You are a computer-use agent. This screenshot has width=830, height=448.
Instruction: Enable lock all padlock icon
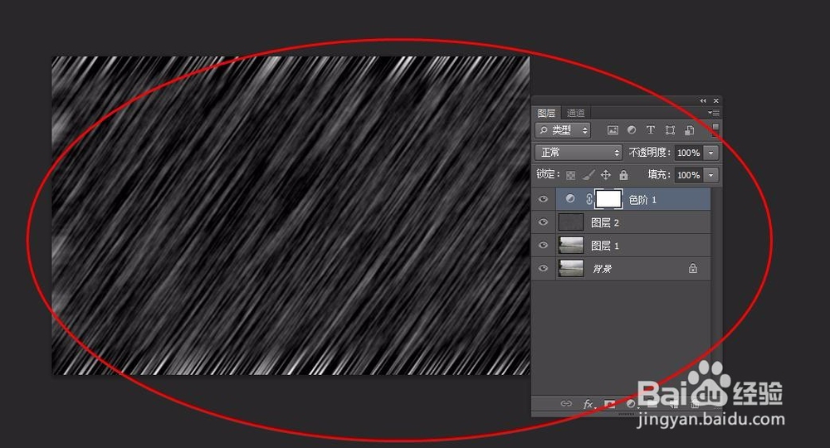(x=623, y=174)
